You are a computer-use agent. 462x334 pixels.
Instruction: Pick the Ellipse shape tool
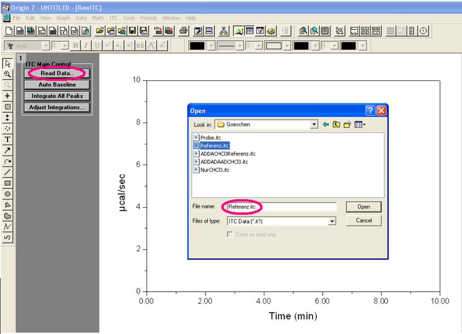coord(8,194)
